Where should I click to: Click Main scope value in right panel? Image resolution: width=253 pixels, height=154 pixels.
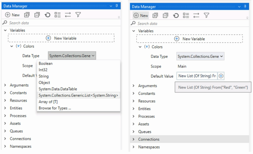[x=182, y=66]
